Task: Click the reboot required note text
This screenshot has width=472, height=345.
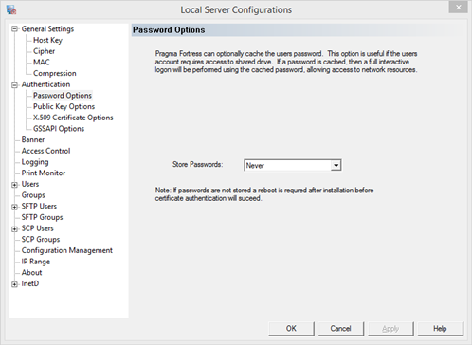Action: tap(264, 194)
